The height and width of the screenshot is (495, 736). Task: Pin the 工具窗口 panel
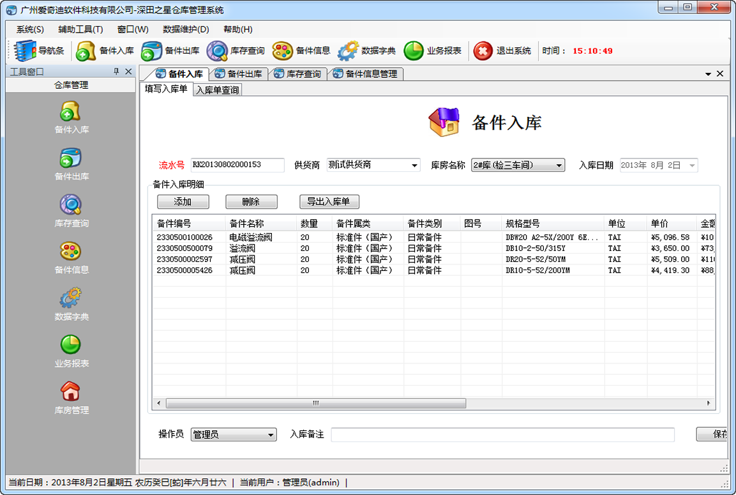(116, 72)
